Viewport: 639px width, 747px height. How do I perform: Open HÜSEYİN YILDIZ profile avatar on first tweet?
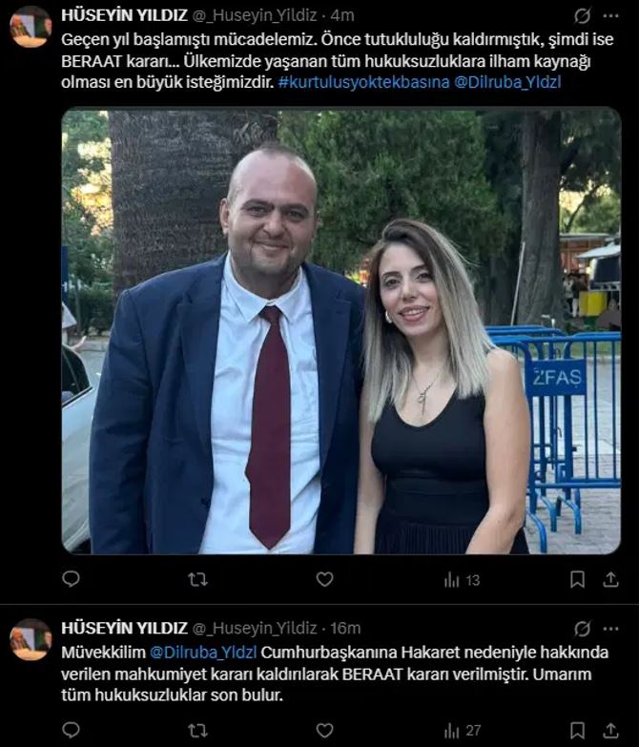(x=31, y=27)
